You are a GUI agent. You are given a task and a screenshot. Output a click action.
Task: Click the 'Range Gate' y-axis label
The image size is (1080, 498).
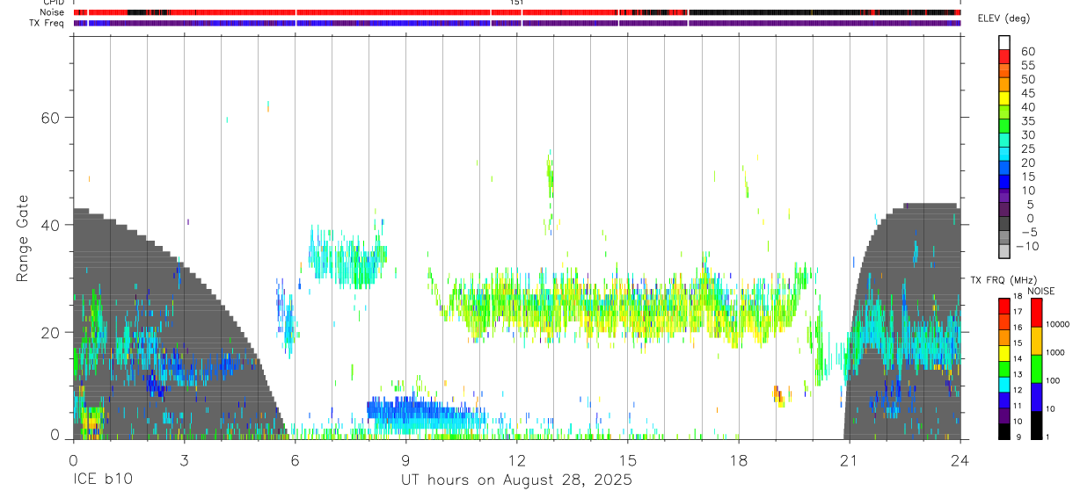pyautogui.click(x=22, y=238)
